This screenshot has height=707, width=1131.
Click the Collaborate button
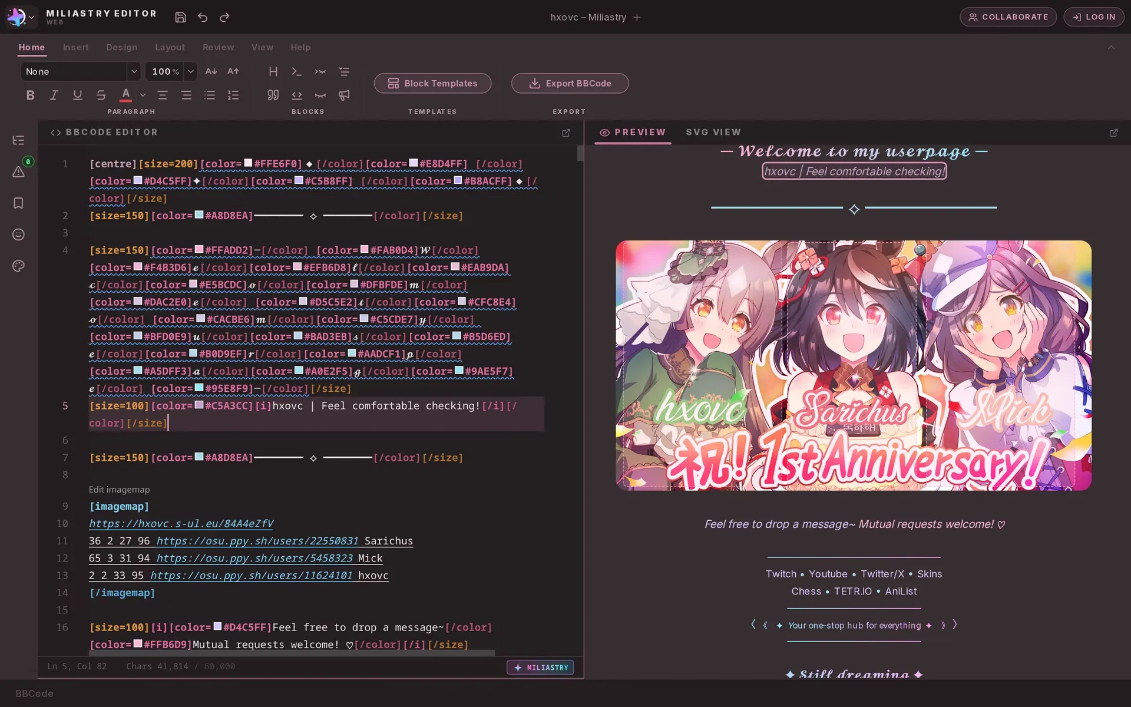pos(1008,17)
